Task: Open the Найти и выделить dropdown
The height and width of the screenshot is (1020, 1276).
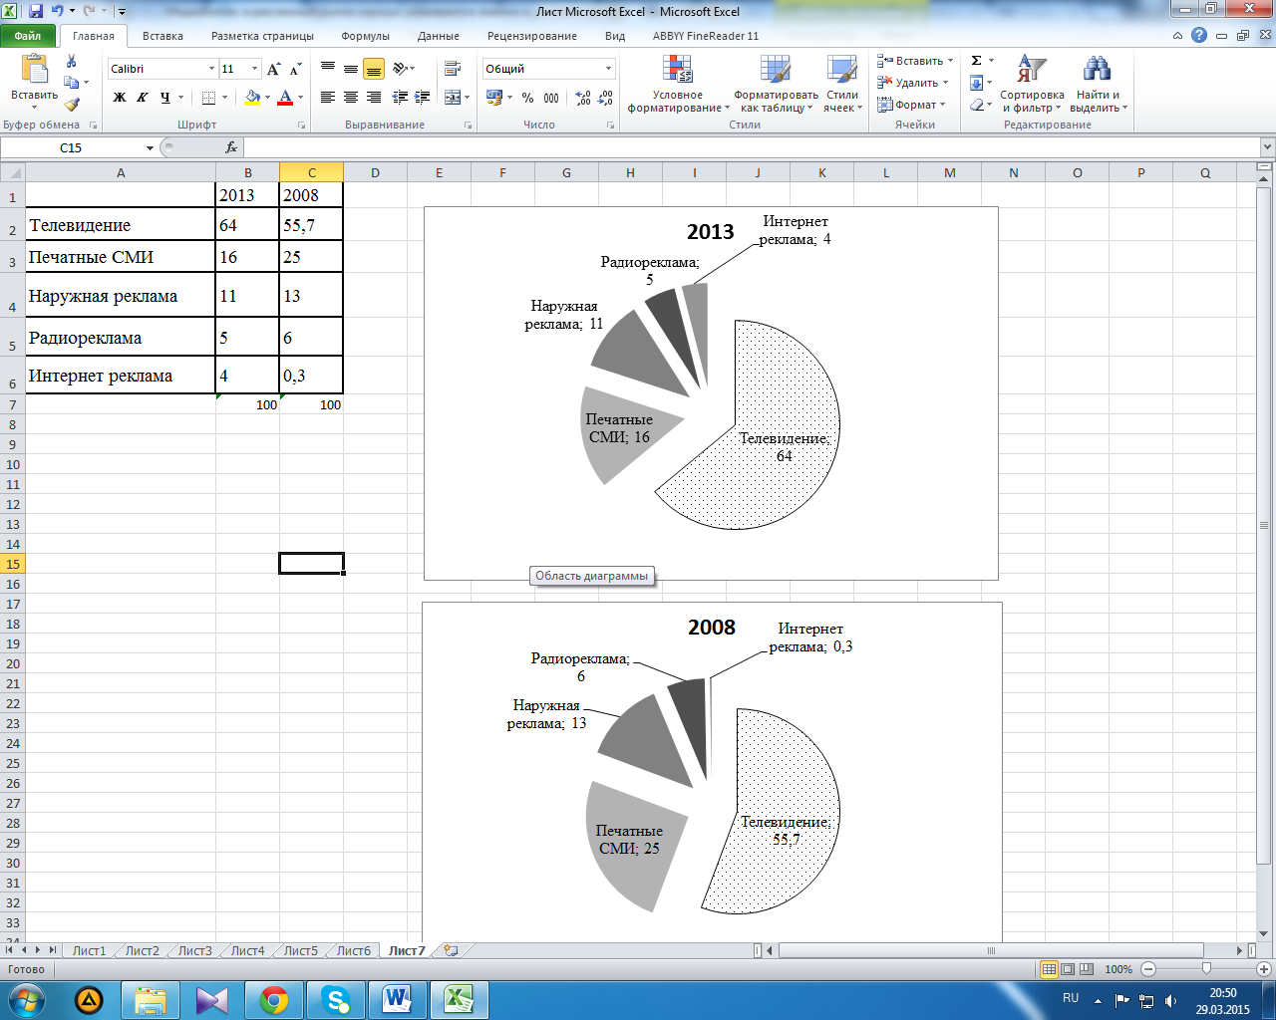Action: click(1098, 84)
